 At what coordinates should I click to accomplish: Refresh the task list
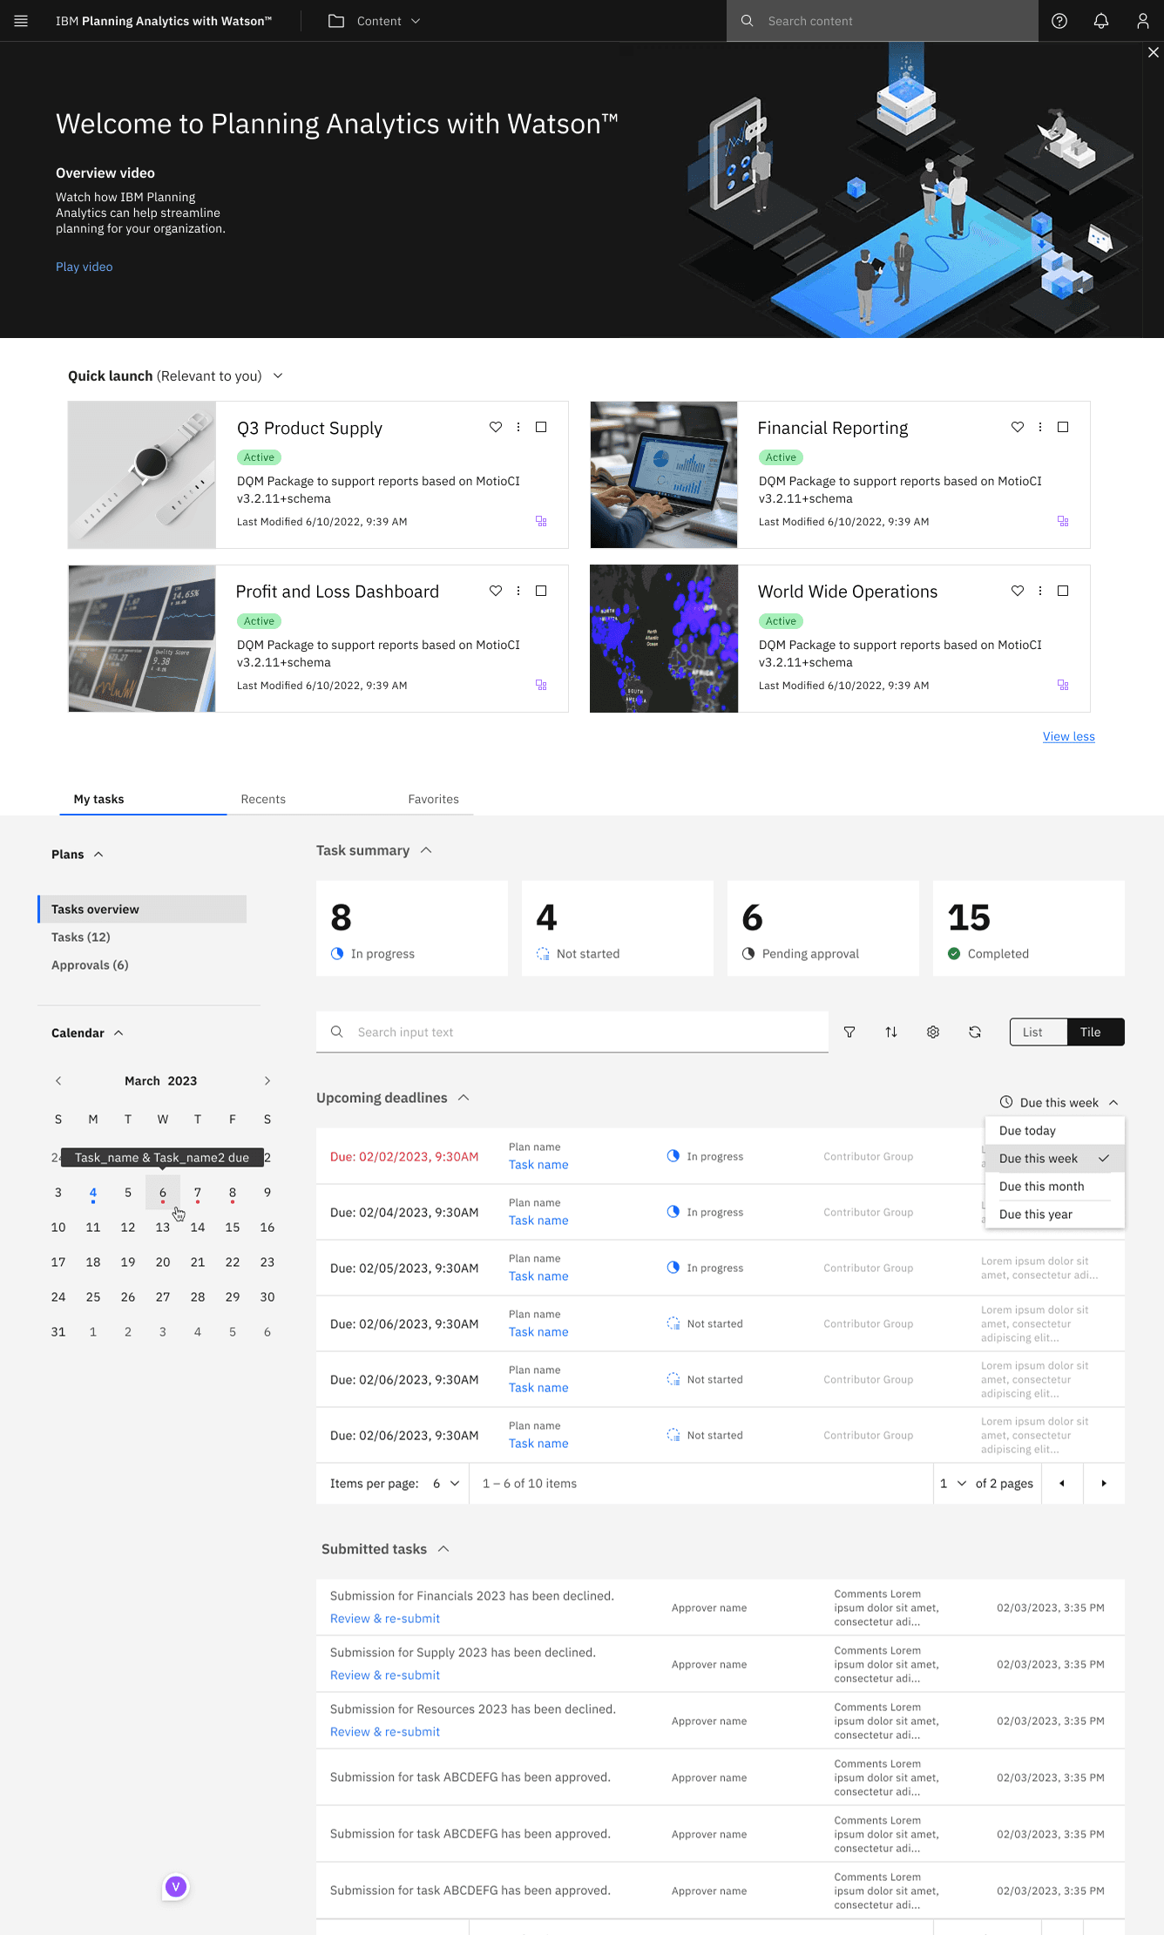pyautogui.click(x=975, y=1032)
